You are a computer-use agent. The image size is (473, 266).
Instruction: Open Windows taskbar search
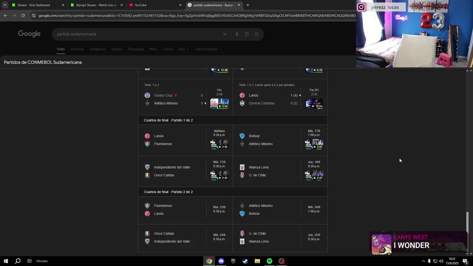point(17,261)
